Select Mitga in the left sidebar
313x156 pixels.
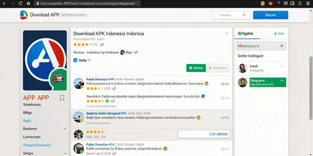click(27, 113)
